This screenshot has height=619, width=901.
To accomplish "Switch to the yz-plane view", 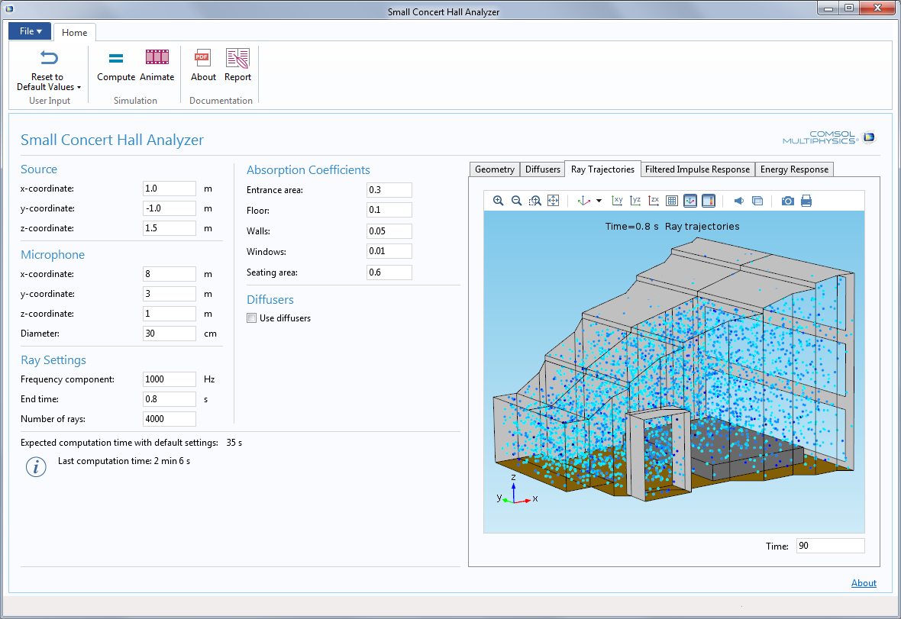I will pos(635,201).
